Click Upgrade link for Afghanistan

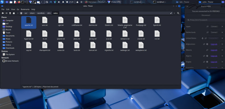214,44
